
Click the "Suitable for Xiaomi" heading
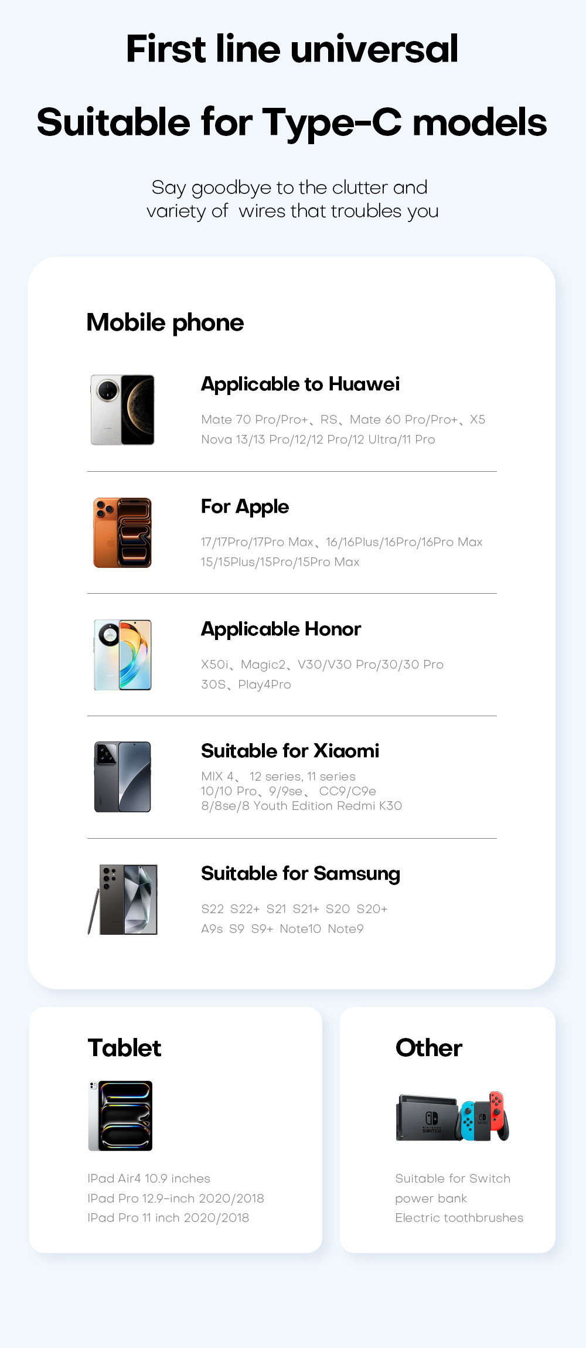coord(290,751)
